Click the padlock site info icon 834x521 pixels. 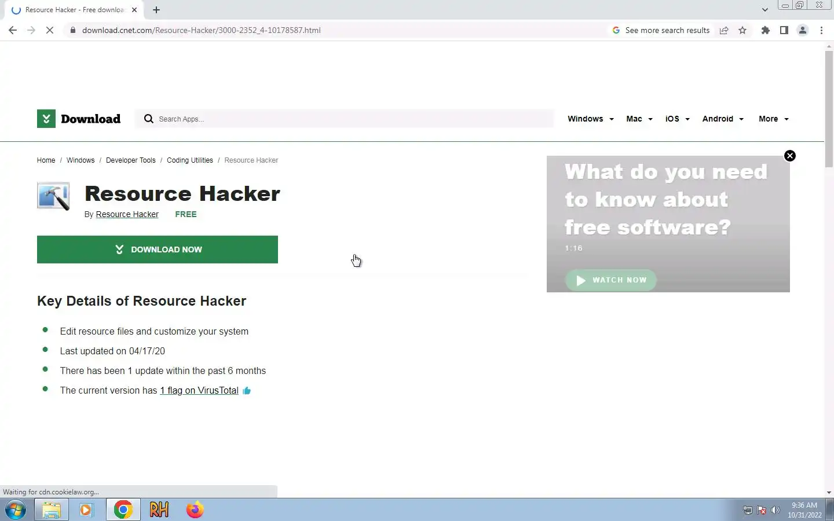[x=72, y=30]
